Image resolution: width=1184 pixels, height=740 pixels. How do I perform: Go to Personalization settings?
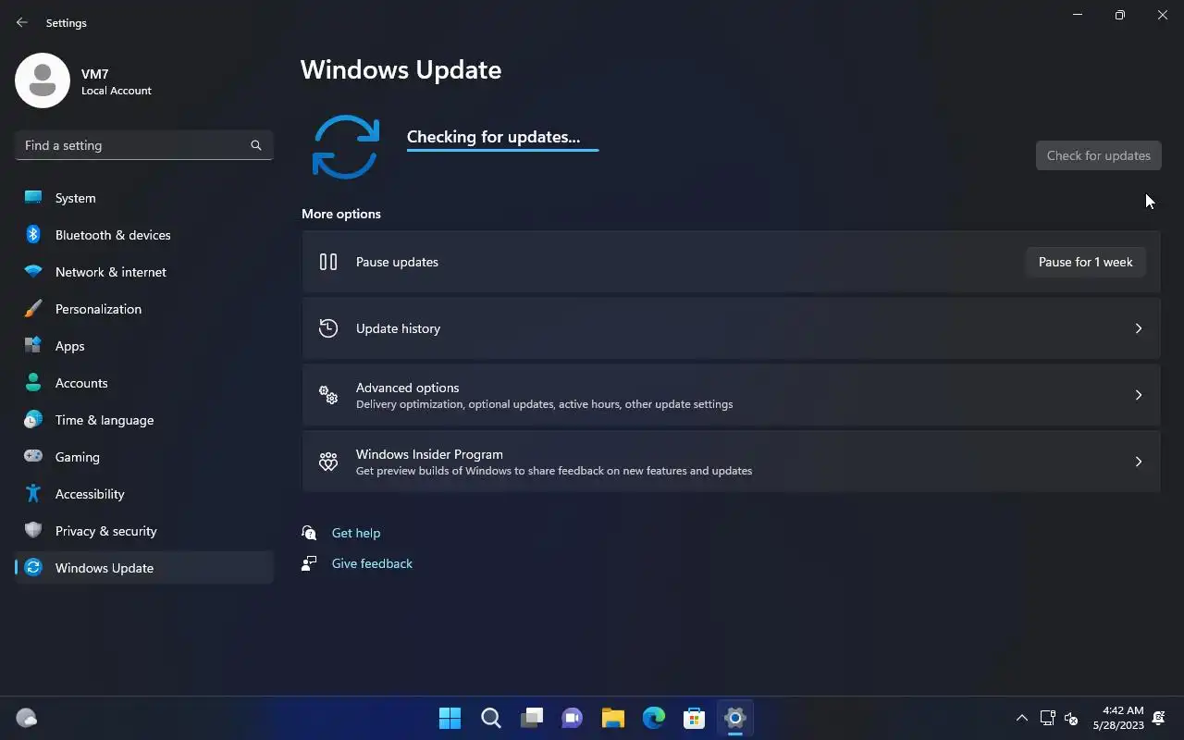[144, 309]
